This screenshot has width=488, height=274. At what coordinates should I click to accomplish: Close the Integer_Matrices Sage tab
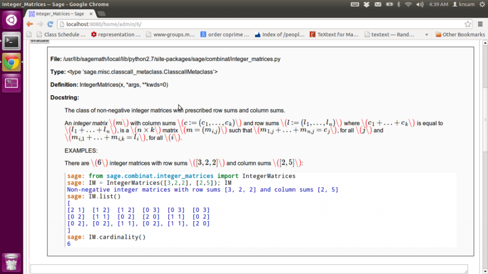(91, 14)
